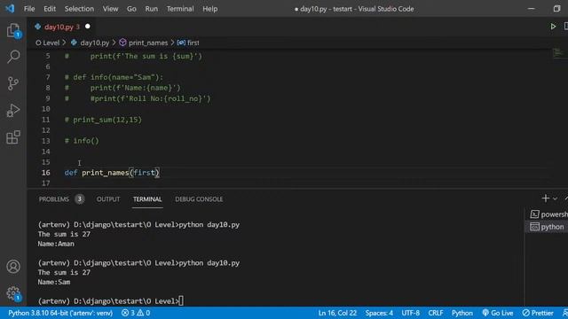This screenshot has height=319, width=568.
Task: Select the python terminal instance
Action: coord(547,227)
